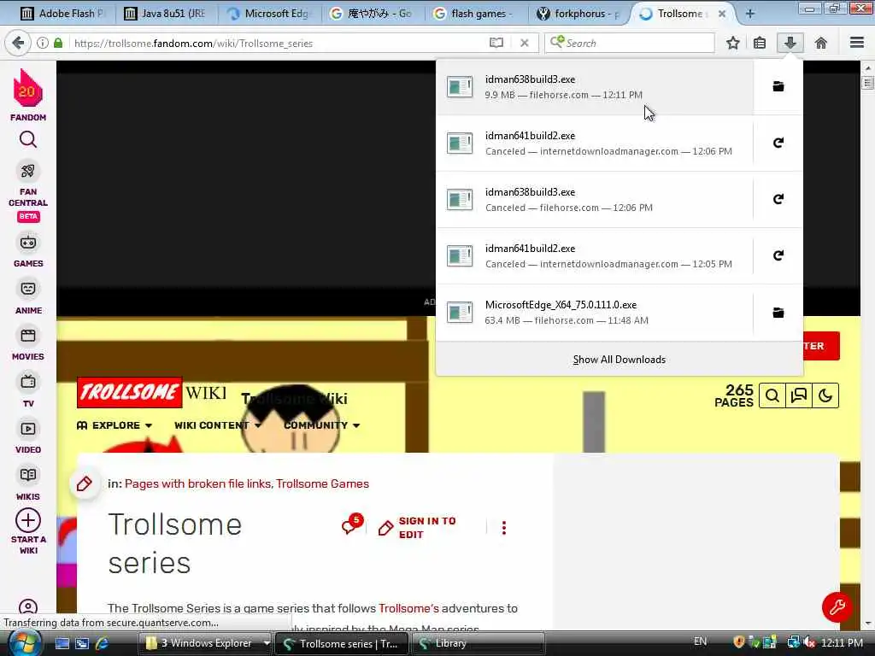Follow the Trollsome's link in article text

tap(408, 608)
